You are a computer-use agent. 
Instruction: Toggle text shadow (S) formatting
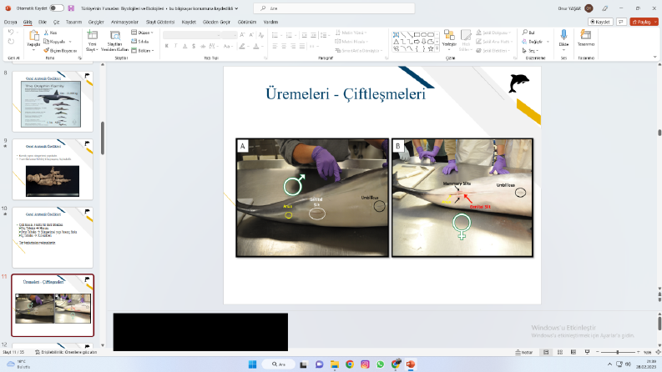[x=194, y=46]
